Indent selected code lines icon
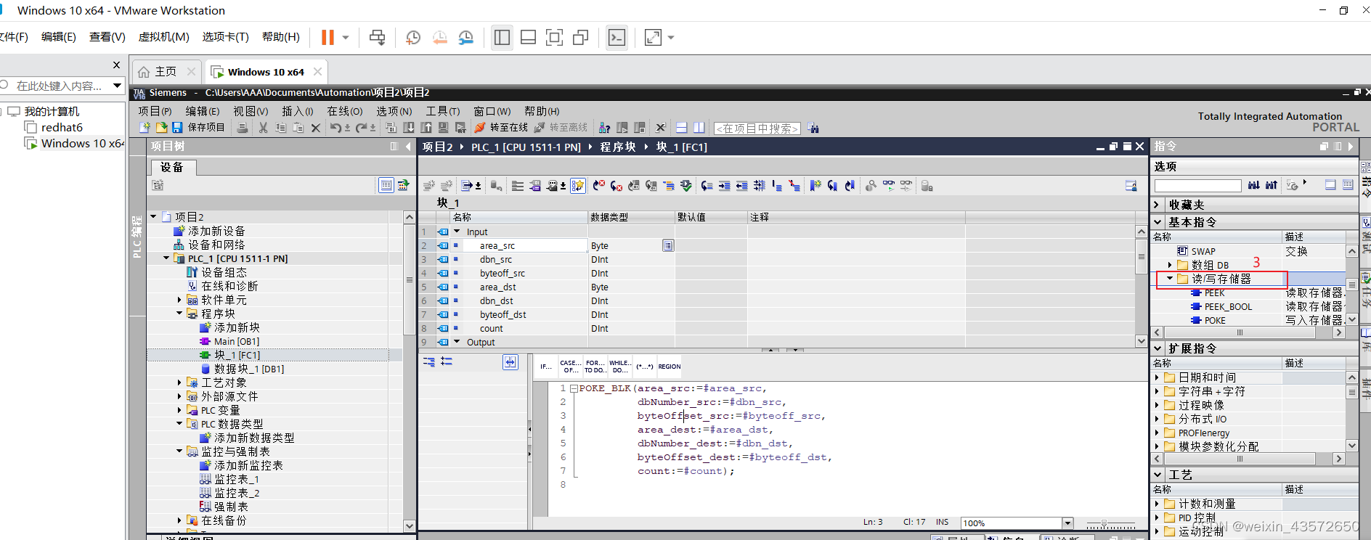Viewport: 1371px width, 540px height. click(x=724, y=186)
